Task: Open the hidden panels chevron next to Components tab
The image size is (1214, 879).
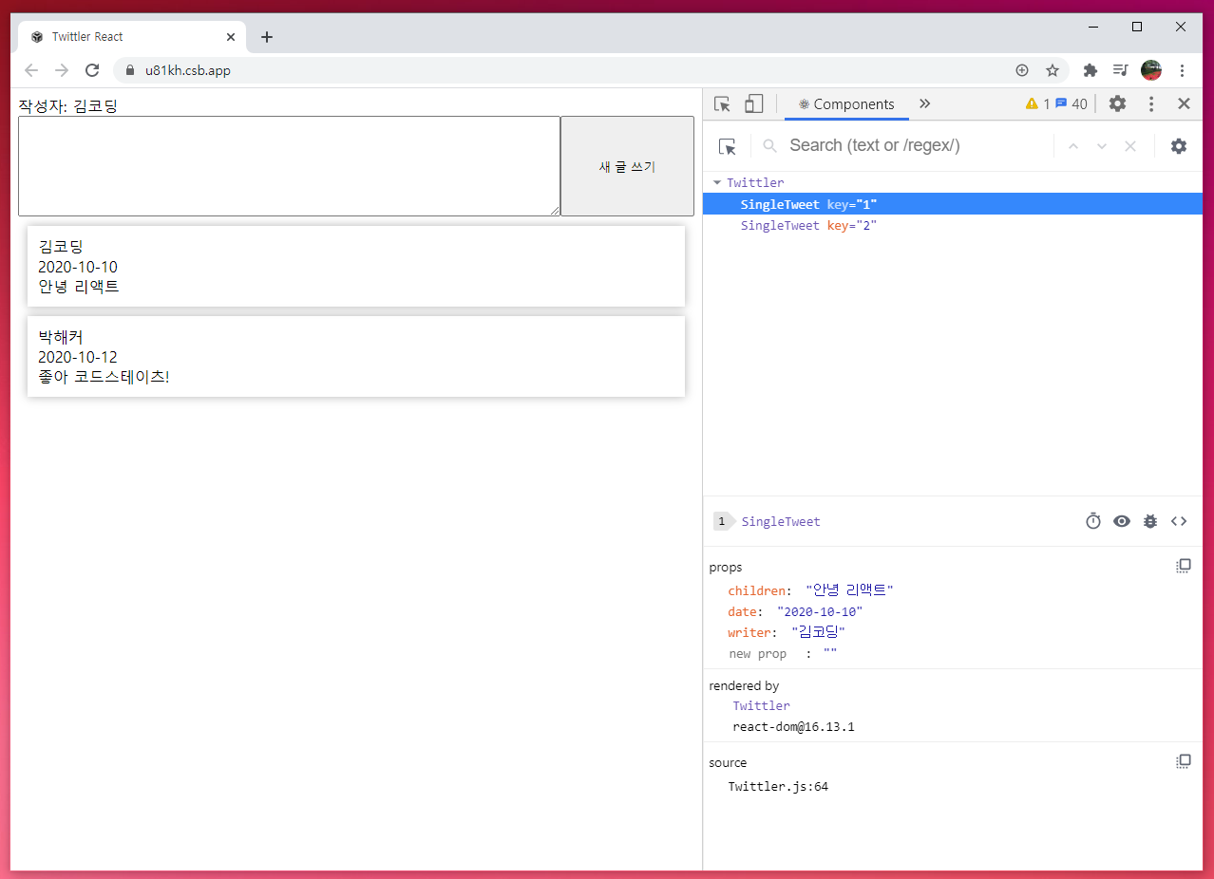Action: [x=924, y=103]
